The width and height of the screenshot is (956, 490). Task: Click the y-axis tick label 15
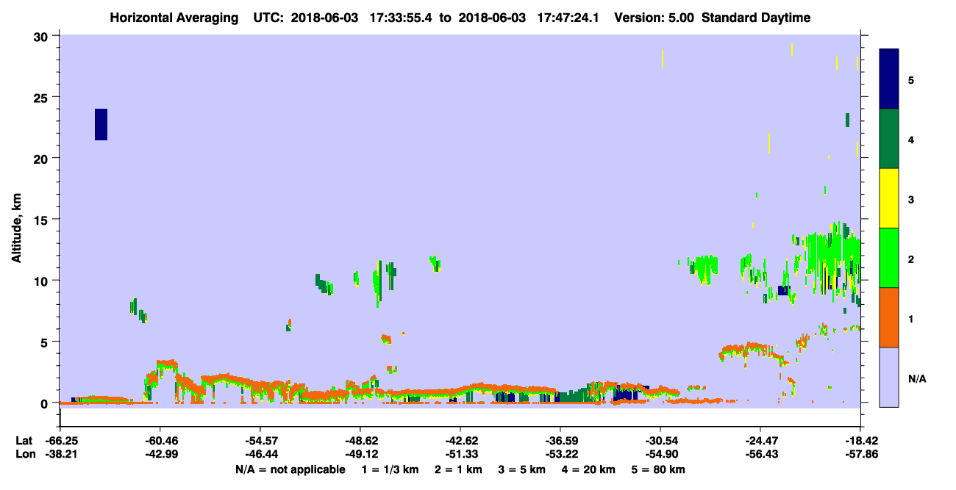point(42,220)
